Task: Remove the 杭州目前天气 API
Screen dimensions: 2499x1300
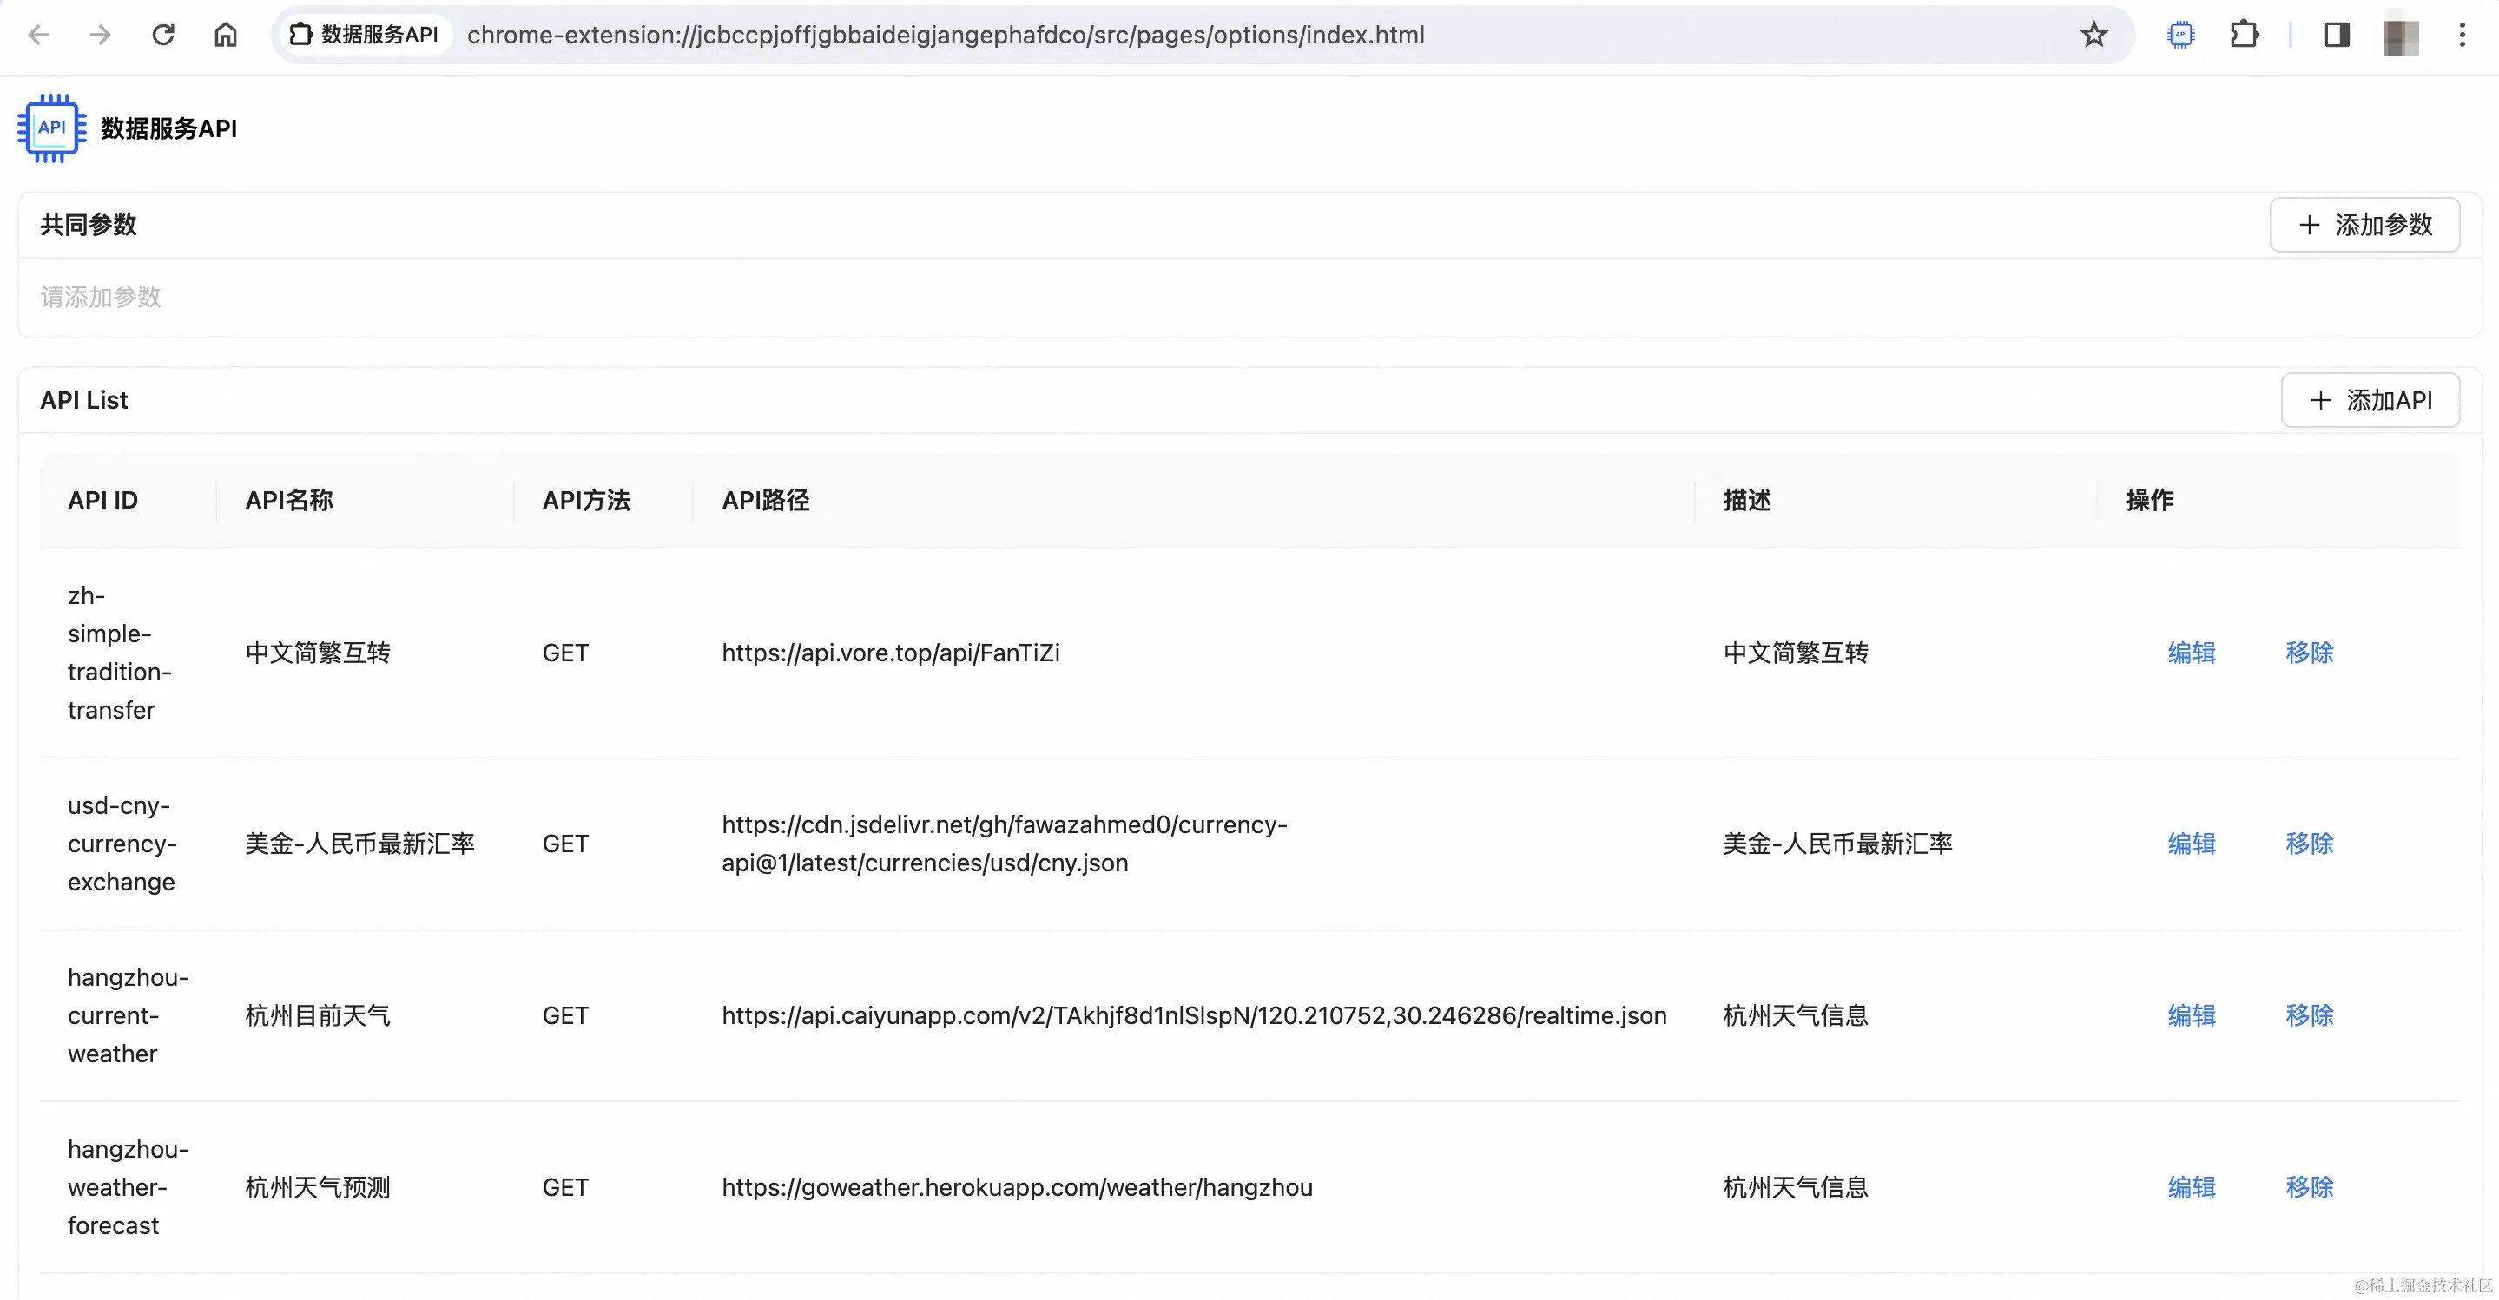Action: point(2309,1015)
